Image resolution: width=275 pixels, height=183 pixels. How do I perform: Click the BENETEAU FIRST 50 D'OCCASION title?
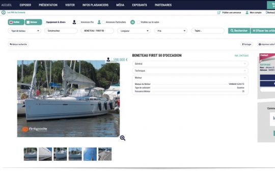click(x=157, y=55)
